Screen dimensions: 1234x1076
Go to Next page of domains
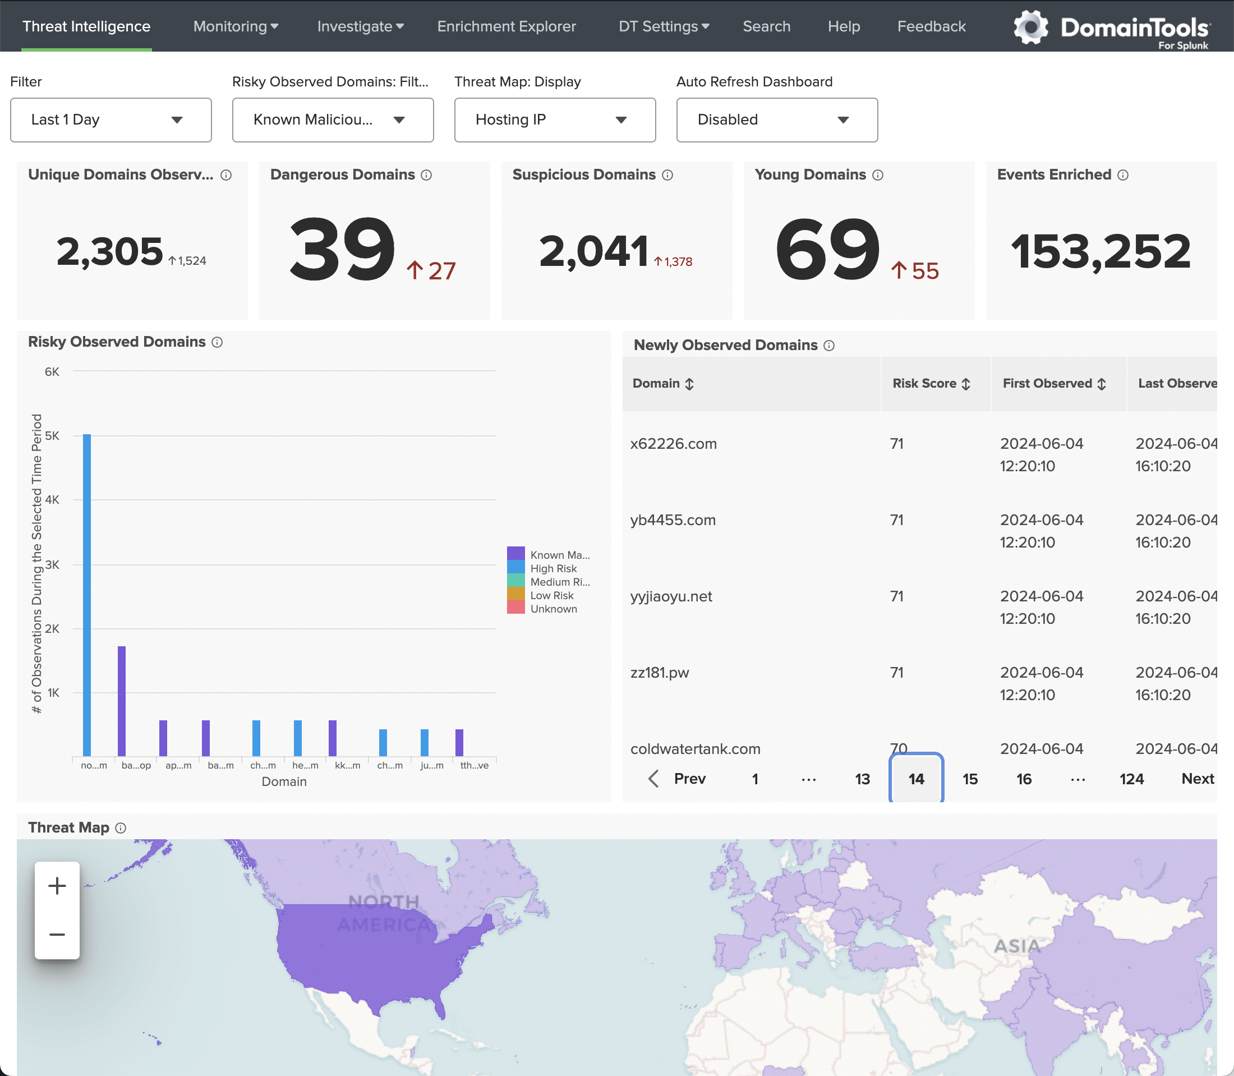[x=1197, y=779]
